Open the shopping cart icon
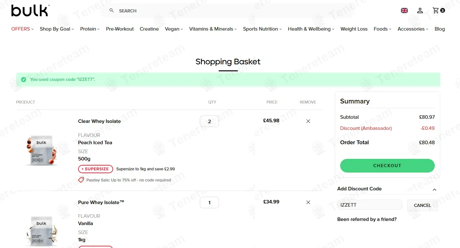Image resolution: width=460 pixels, height=248 pixels. (x=436, y=11)
